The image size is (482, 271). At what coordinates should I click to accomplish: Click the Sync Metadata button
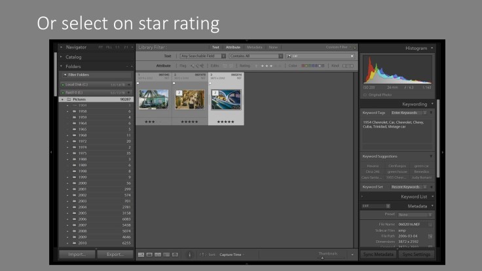tap(378, 254)
